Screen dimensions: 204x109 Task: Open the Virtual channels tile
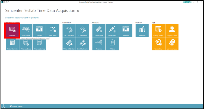12,44
